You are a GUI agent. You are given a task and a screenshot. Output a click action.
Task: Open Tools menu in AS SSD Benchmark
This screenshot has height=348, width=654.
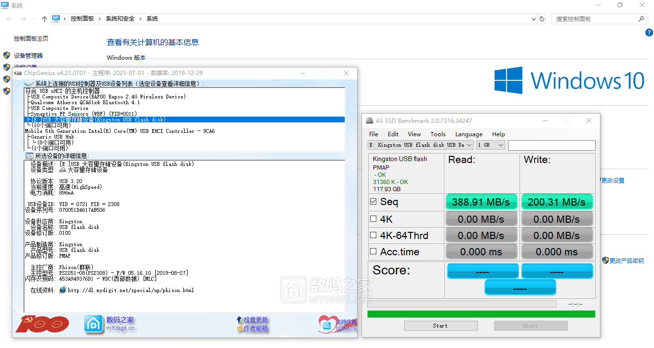click(438, 134)
